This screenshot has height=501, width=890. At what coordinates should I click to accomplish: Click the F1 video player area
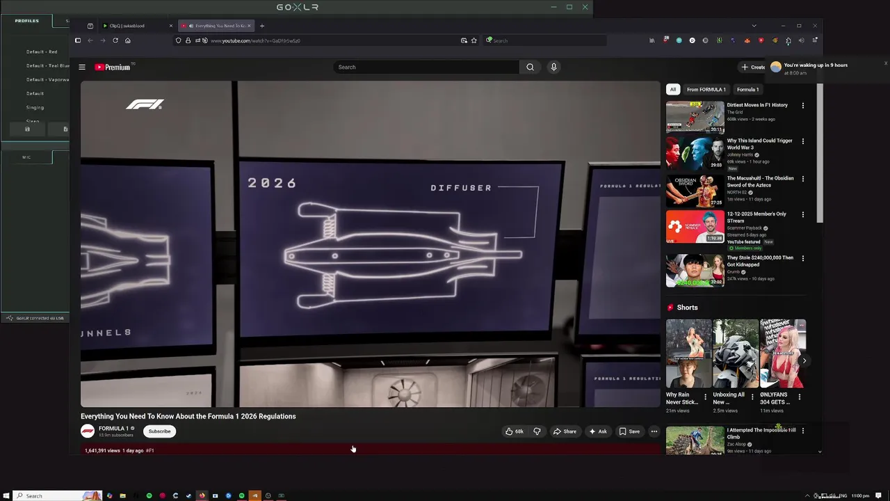point(370,244)
